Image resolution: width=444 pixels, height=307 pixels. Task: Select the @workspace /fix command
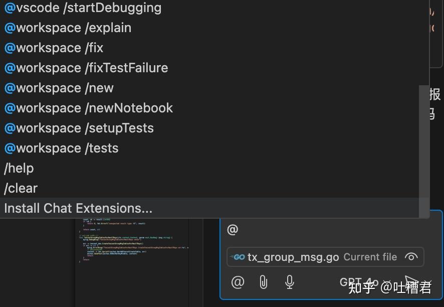pos(54,48)
